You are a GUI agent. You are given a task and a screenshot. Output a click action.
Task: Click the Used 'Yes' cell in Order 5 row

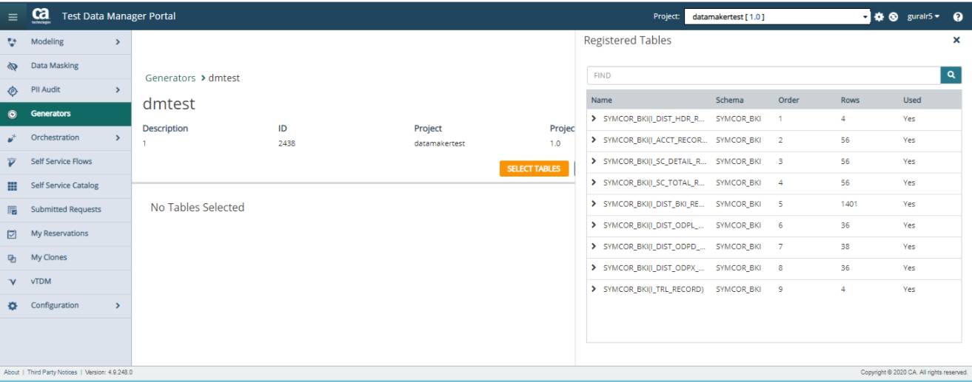(x=909, y=204)
